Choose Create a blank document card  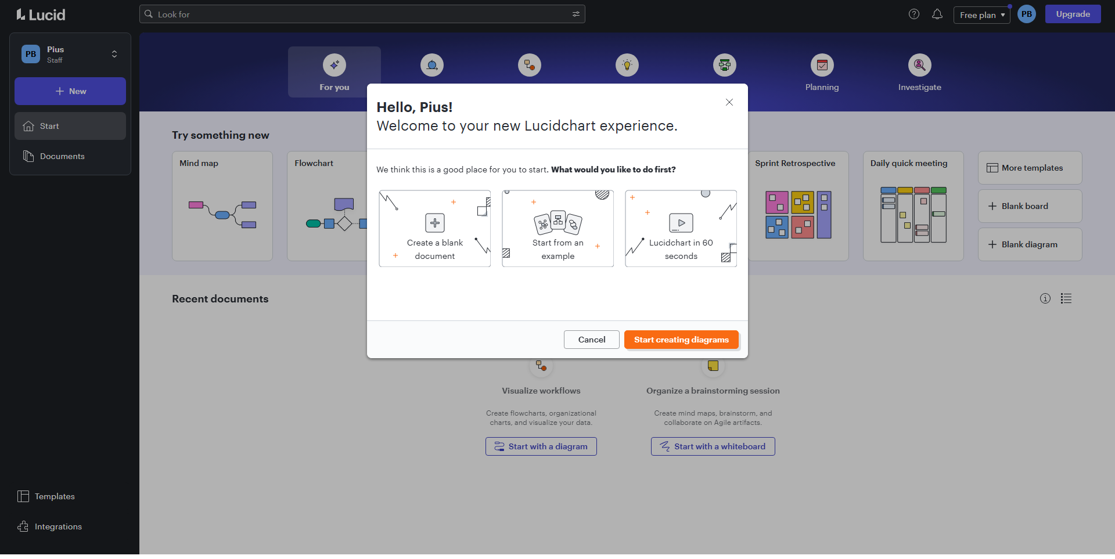click(435, 229)
